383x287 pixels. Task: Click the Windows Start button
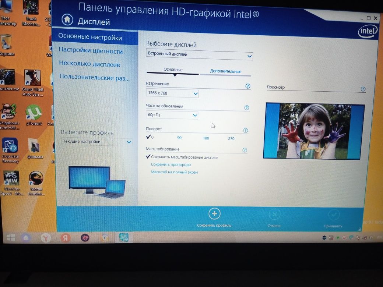pos(11,237)
